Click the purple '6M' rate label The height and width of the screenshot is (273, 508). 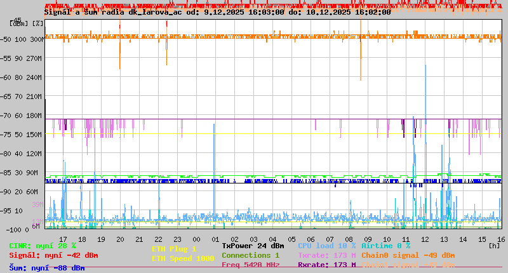36,226
